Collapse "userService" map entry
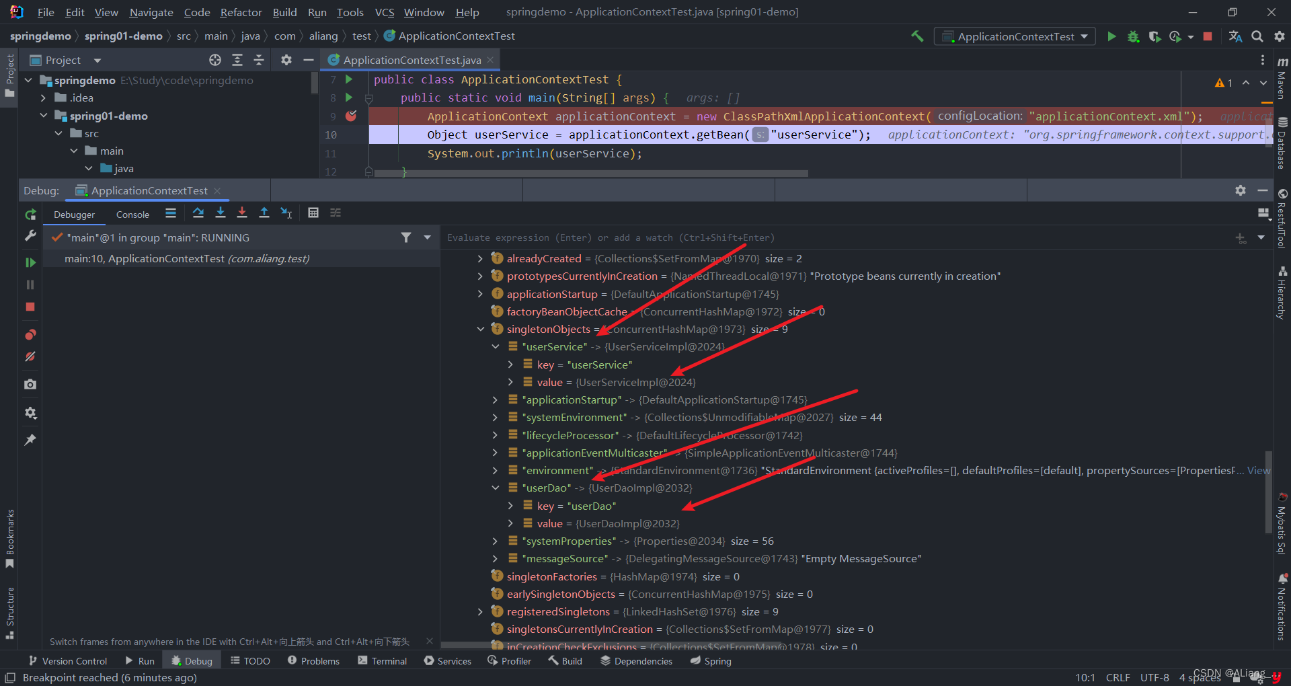 click(x=496, y=347)
